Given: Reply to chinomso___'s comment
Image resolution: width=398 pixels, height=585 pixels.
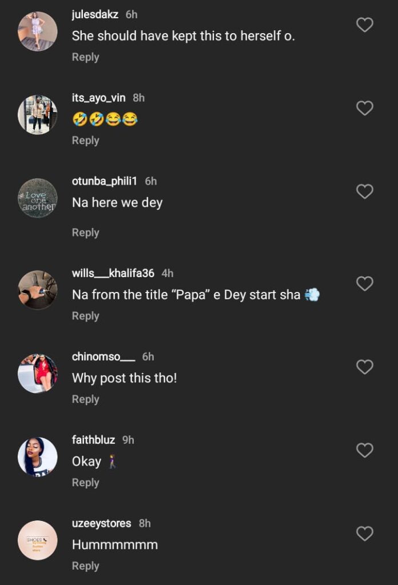Looking at the screenshot, I should click(x=85, y=399).
